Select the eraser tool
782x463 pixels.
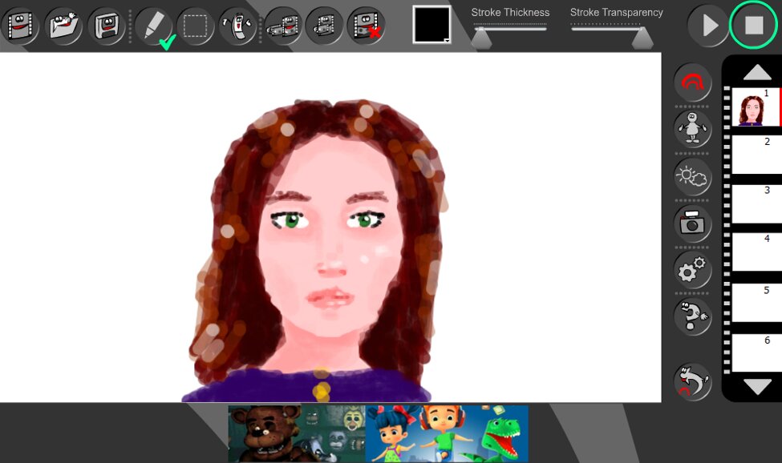click(x=238, y=26)
